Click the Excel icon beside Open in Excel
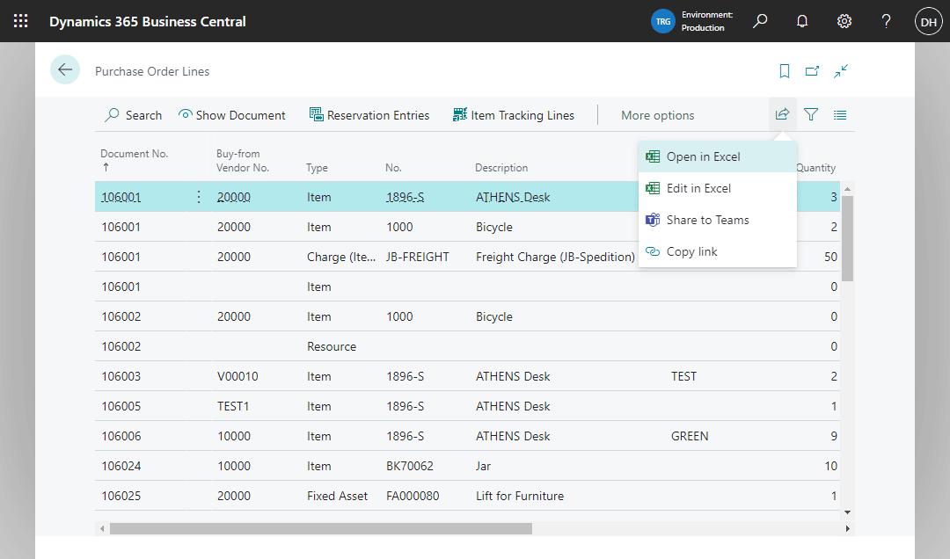The height and width of the screenshot is (559, 950). (653, 156)
